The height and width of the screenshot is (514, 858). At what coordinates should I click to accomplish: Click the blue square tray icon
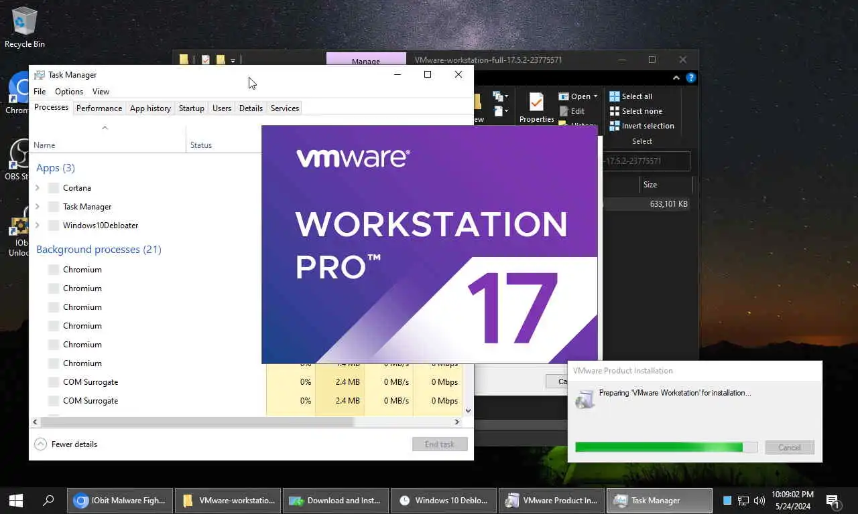tap(727, 500)
